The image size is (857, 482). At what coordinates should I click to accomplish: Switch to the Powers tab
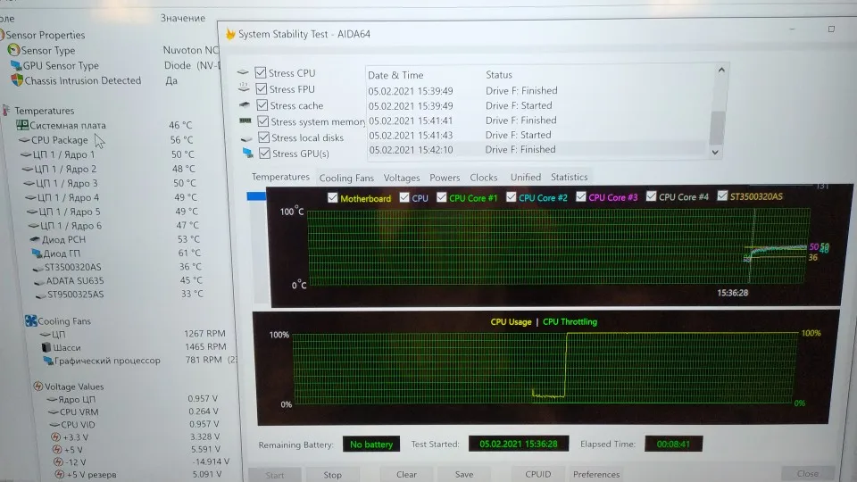click(445, 178)
